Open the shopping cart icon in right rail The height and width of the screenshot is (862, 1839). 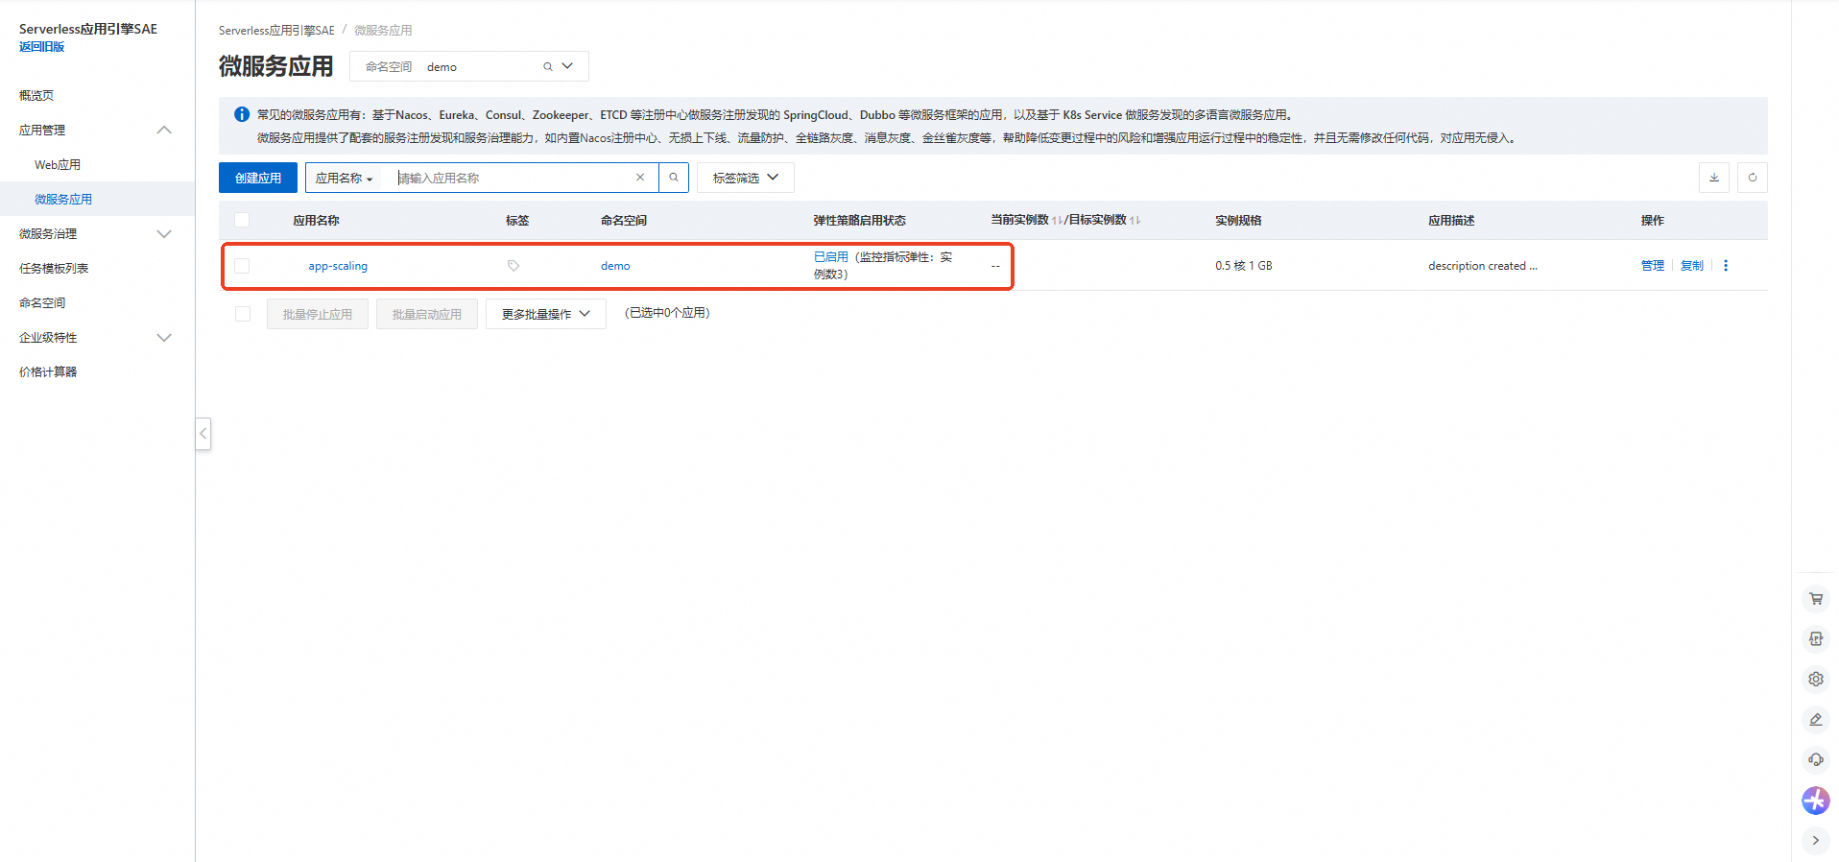coord(1816,599)
